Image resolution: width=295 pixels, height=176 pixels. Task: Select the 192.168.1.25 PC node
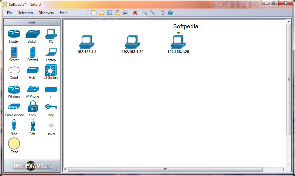178,42
